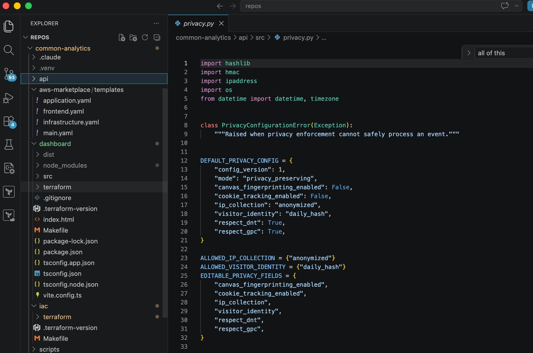Viewport: 533px width, 353px height.
Task: Click line number 12 in gutter
Action: (x=184, y=160)
